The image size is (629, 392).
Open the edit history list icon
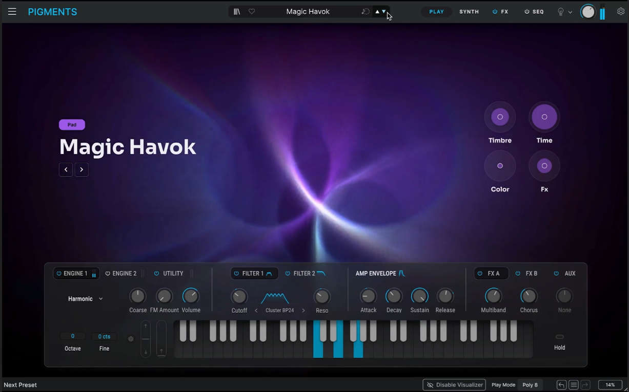574,385
